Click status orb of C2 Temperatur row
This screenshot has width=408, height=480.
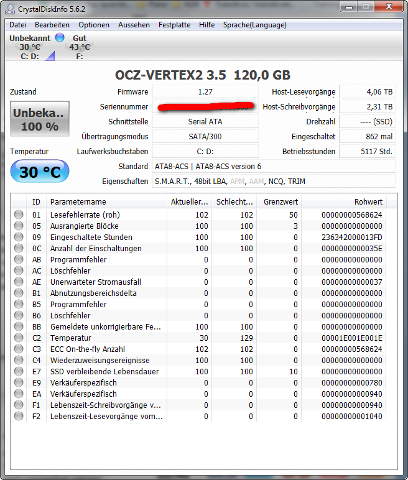(19, 338)
